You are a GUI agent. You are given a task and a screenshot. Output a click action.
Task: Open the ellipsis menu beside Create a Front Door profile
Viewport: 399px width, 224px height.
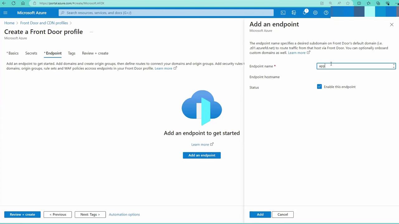point(91,32)
